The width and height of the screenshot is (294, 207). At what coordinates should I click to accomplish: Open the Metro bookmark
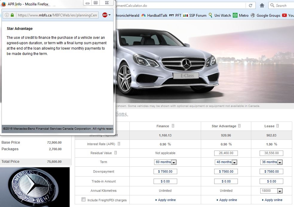click(241, 15)
